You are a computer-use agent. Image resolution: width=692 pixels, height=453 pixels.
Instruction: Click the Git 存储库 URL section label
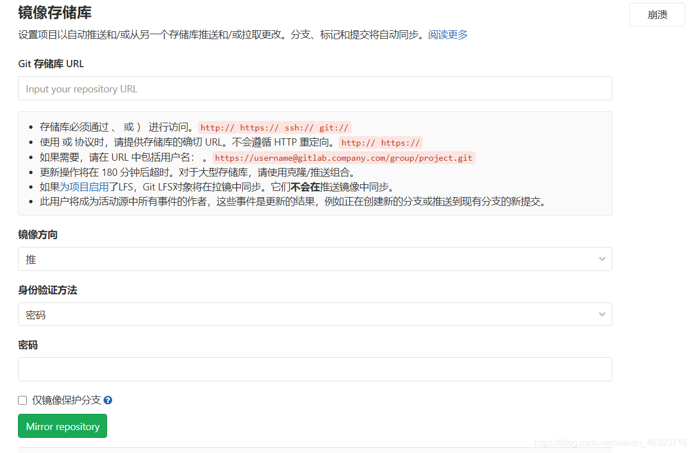coord(50,63)
